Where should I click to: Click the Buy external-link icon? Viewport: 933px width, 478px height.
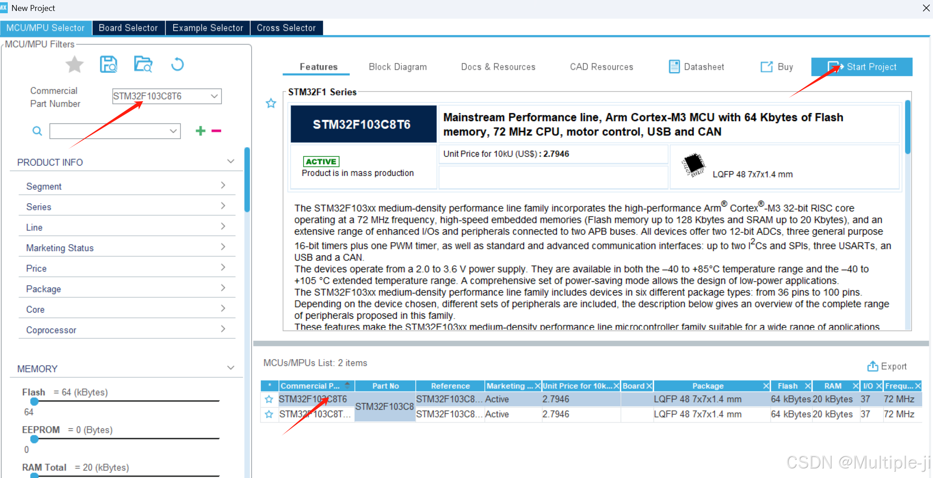767,67
